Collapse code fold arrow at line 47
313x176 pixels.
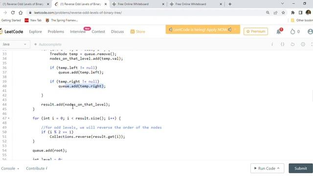point(9,118)
